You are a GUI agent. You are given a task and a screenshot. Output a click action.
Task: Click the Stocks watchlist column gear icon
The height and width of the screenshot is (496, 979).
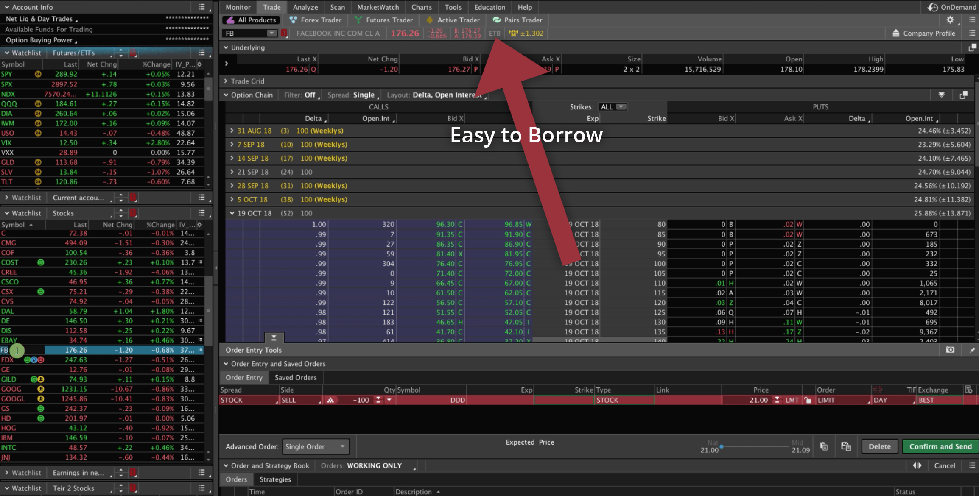click(200, 225)
